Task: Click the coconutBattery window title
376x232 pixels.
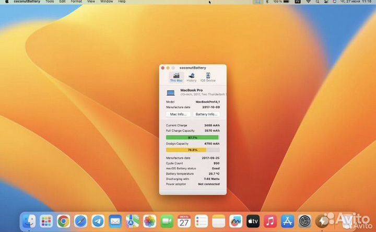Action: click(x=193, y=68)
